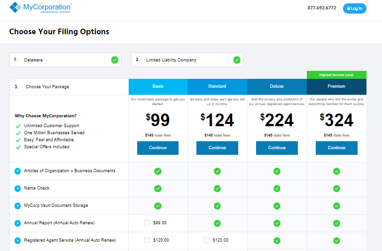Image resolution: width=382 pixels, height=251 pixels.
Task: Click Premium checkmark in Name Check row
Action: [337, 189]
